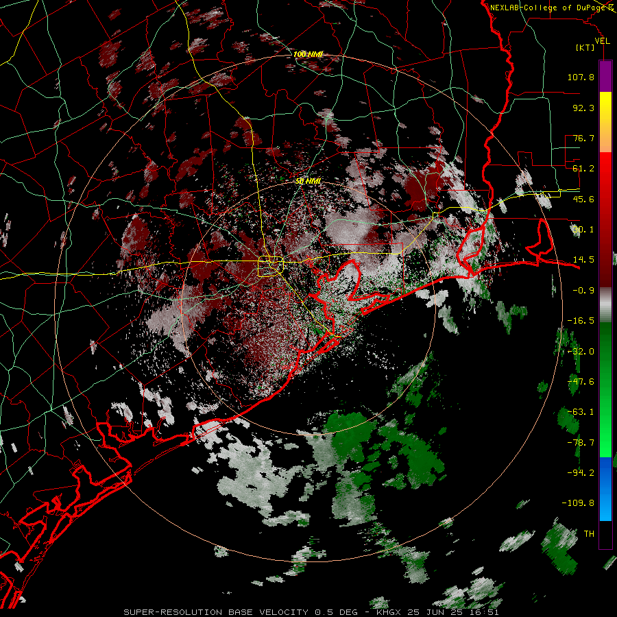Click the blue segment of the velocity color bar
The width and height of the screenshot is (617, 617).
(605, 489)
